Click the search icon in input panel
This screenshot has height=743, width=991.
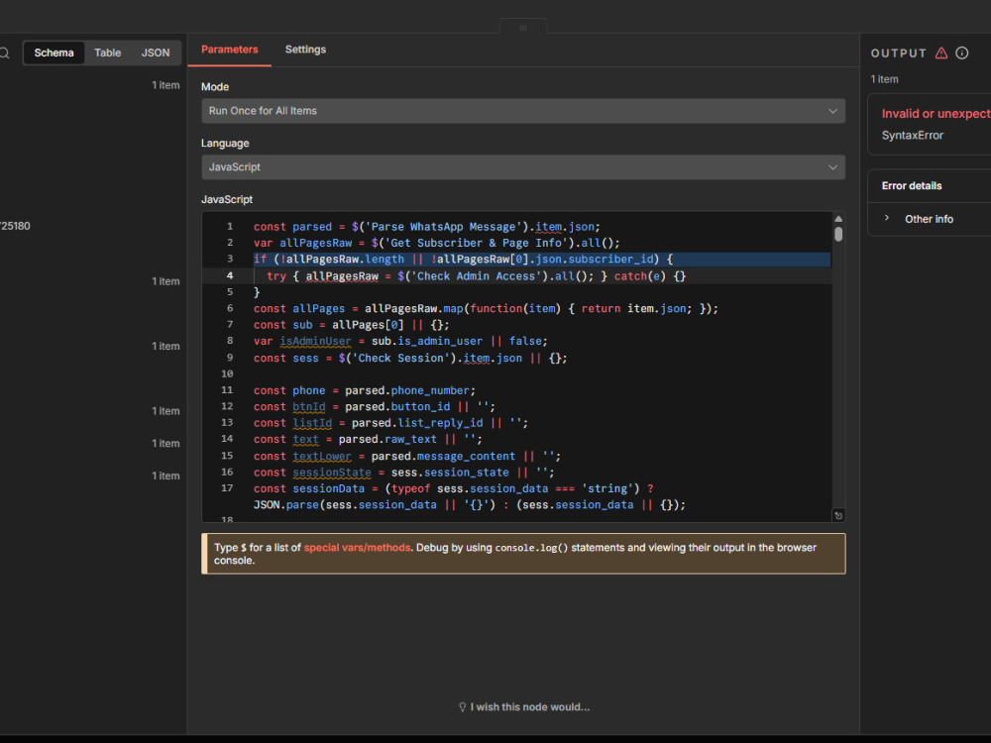[4, 53]
